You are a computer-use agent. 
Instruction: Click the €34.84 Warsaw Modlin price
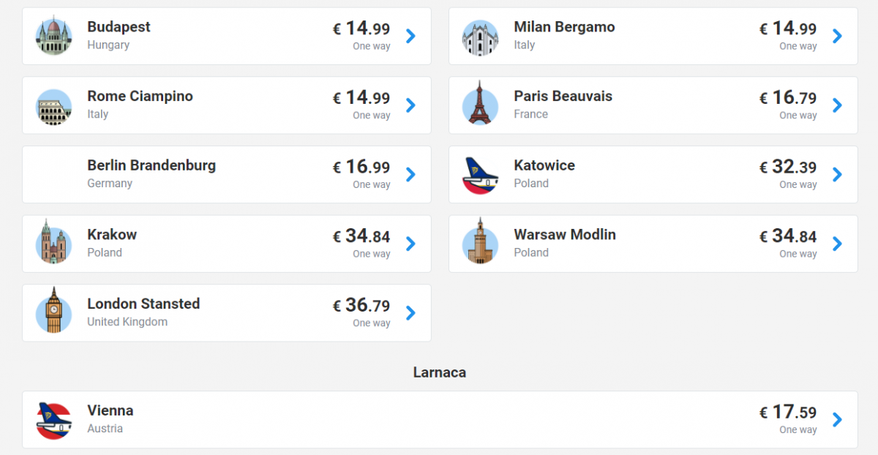tap(788, 236)
